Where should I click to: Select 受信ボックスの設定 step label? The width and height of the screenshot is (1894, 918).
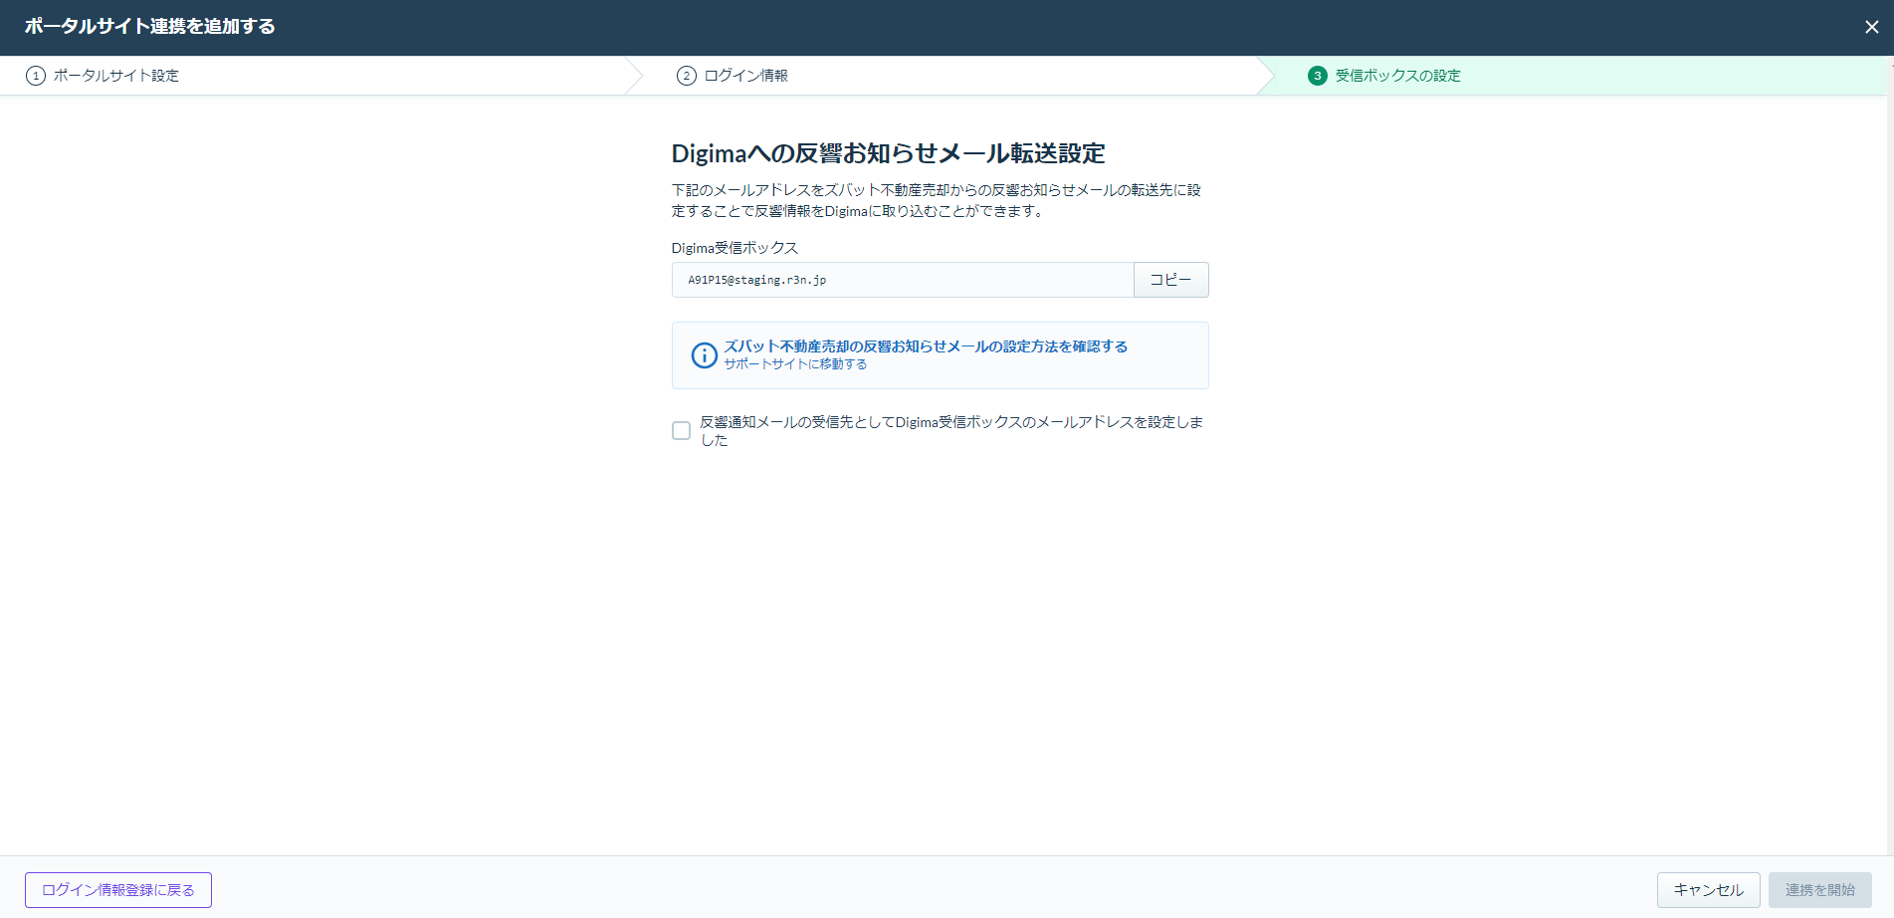point(1397,76)
